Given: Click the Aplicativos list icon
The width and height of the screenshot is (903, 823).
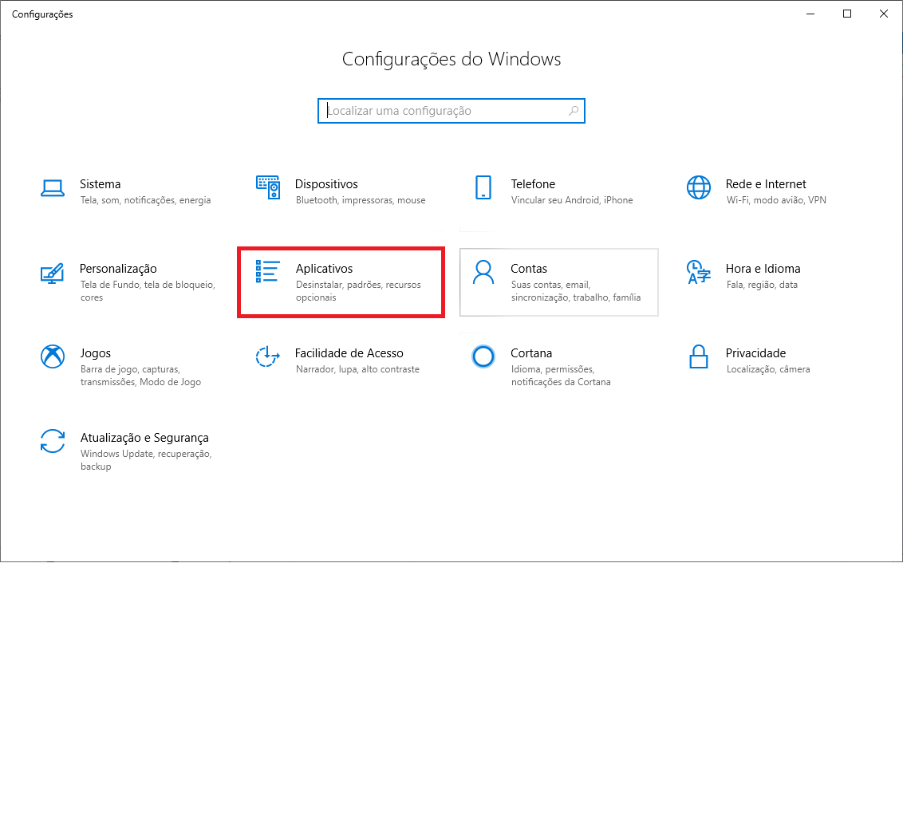Looking at the screenshot, I should [268, 272].
